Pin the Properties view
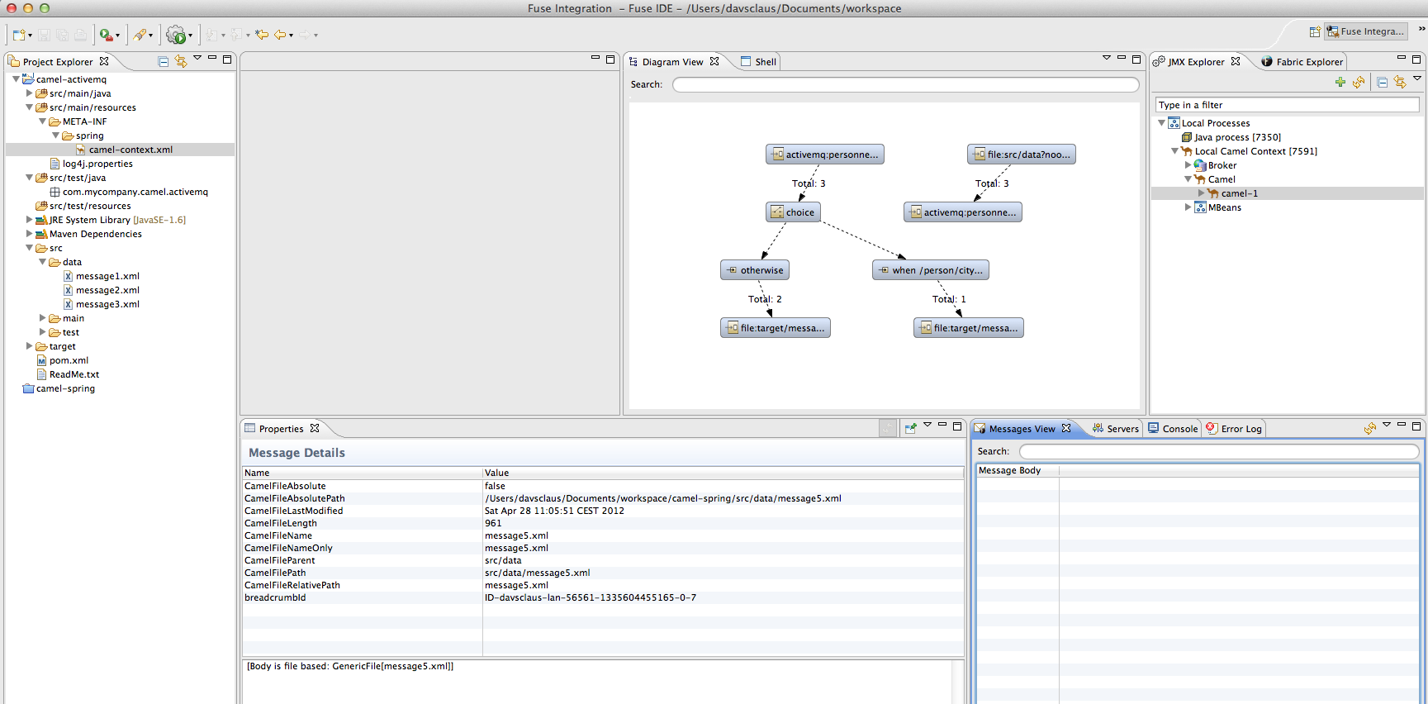This screenshot has width=1428, height=704. pos(911,428)
